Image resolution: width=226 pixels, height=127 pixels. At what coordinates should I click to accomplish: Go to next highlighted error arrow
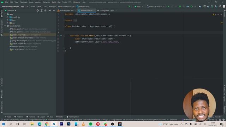coord(221,14)
